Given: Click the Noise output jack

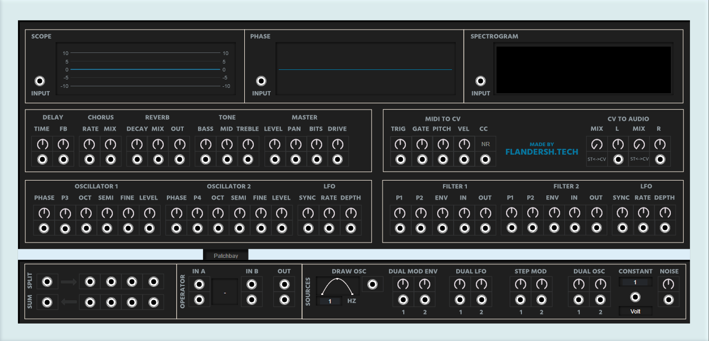Looking at the screenshot, I should (x=669, y=300).
